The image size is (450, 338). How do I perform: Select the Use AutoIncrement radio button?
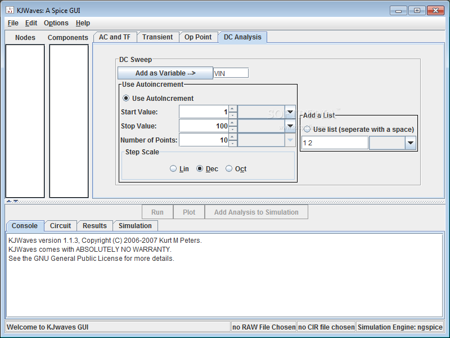[x=125, y=98]
